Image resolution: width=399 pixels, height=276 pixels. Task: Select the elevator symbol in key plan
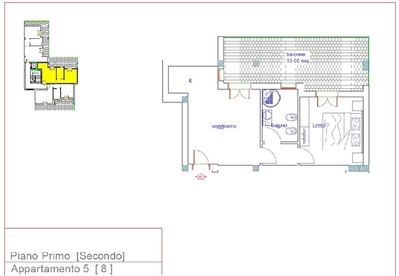(x=34, y=65)
